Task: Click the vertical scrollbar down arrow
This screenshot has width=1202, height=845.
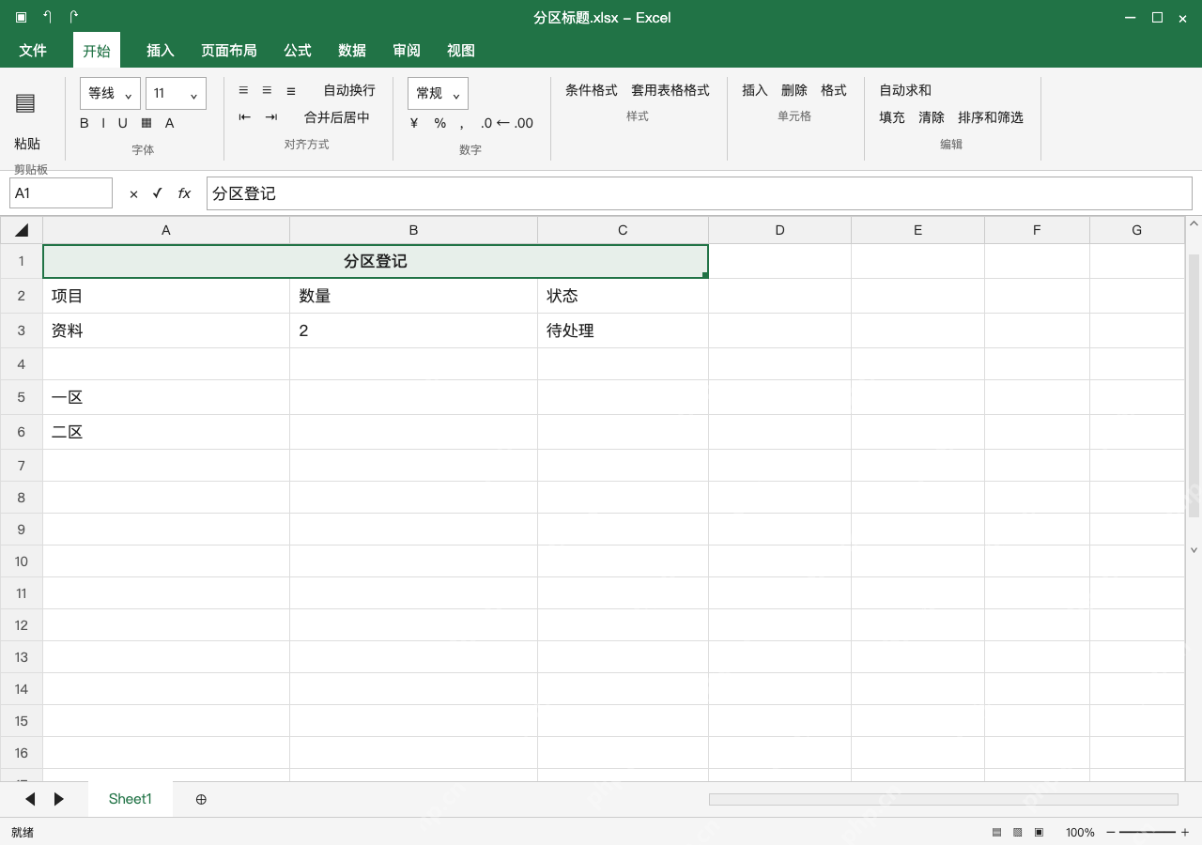Action: pos(1194,550)
